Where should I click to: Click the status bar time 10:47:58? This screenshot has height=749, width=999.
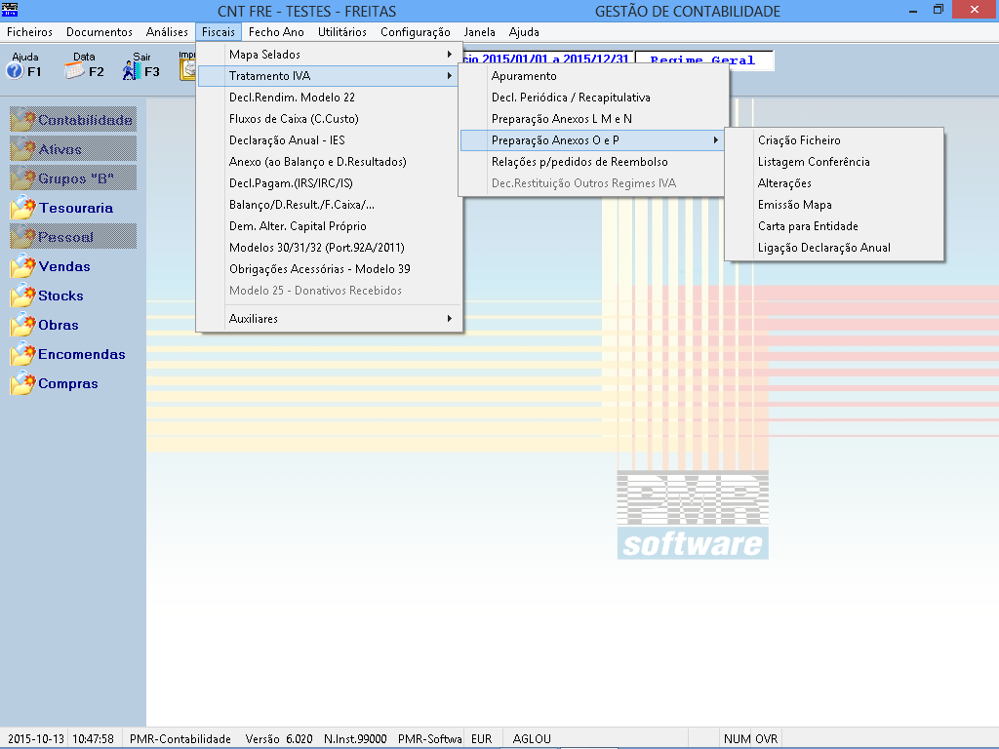(x=93, y=739)
